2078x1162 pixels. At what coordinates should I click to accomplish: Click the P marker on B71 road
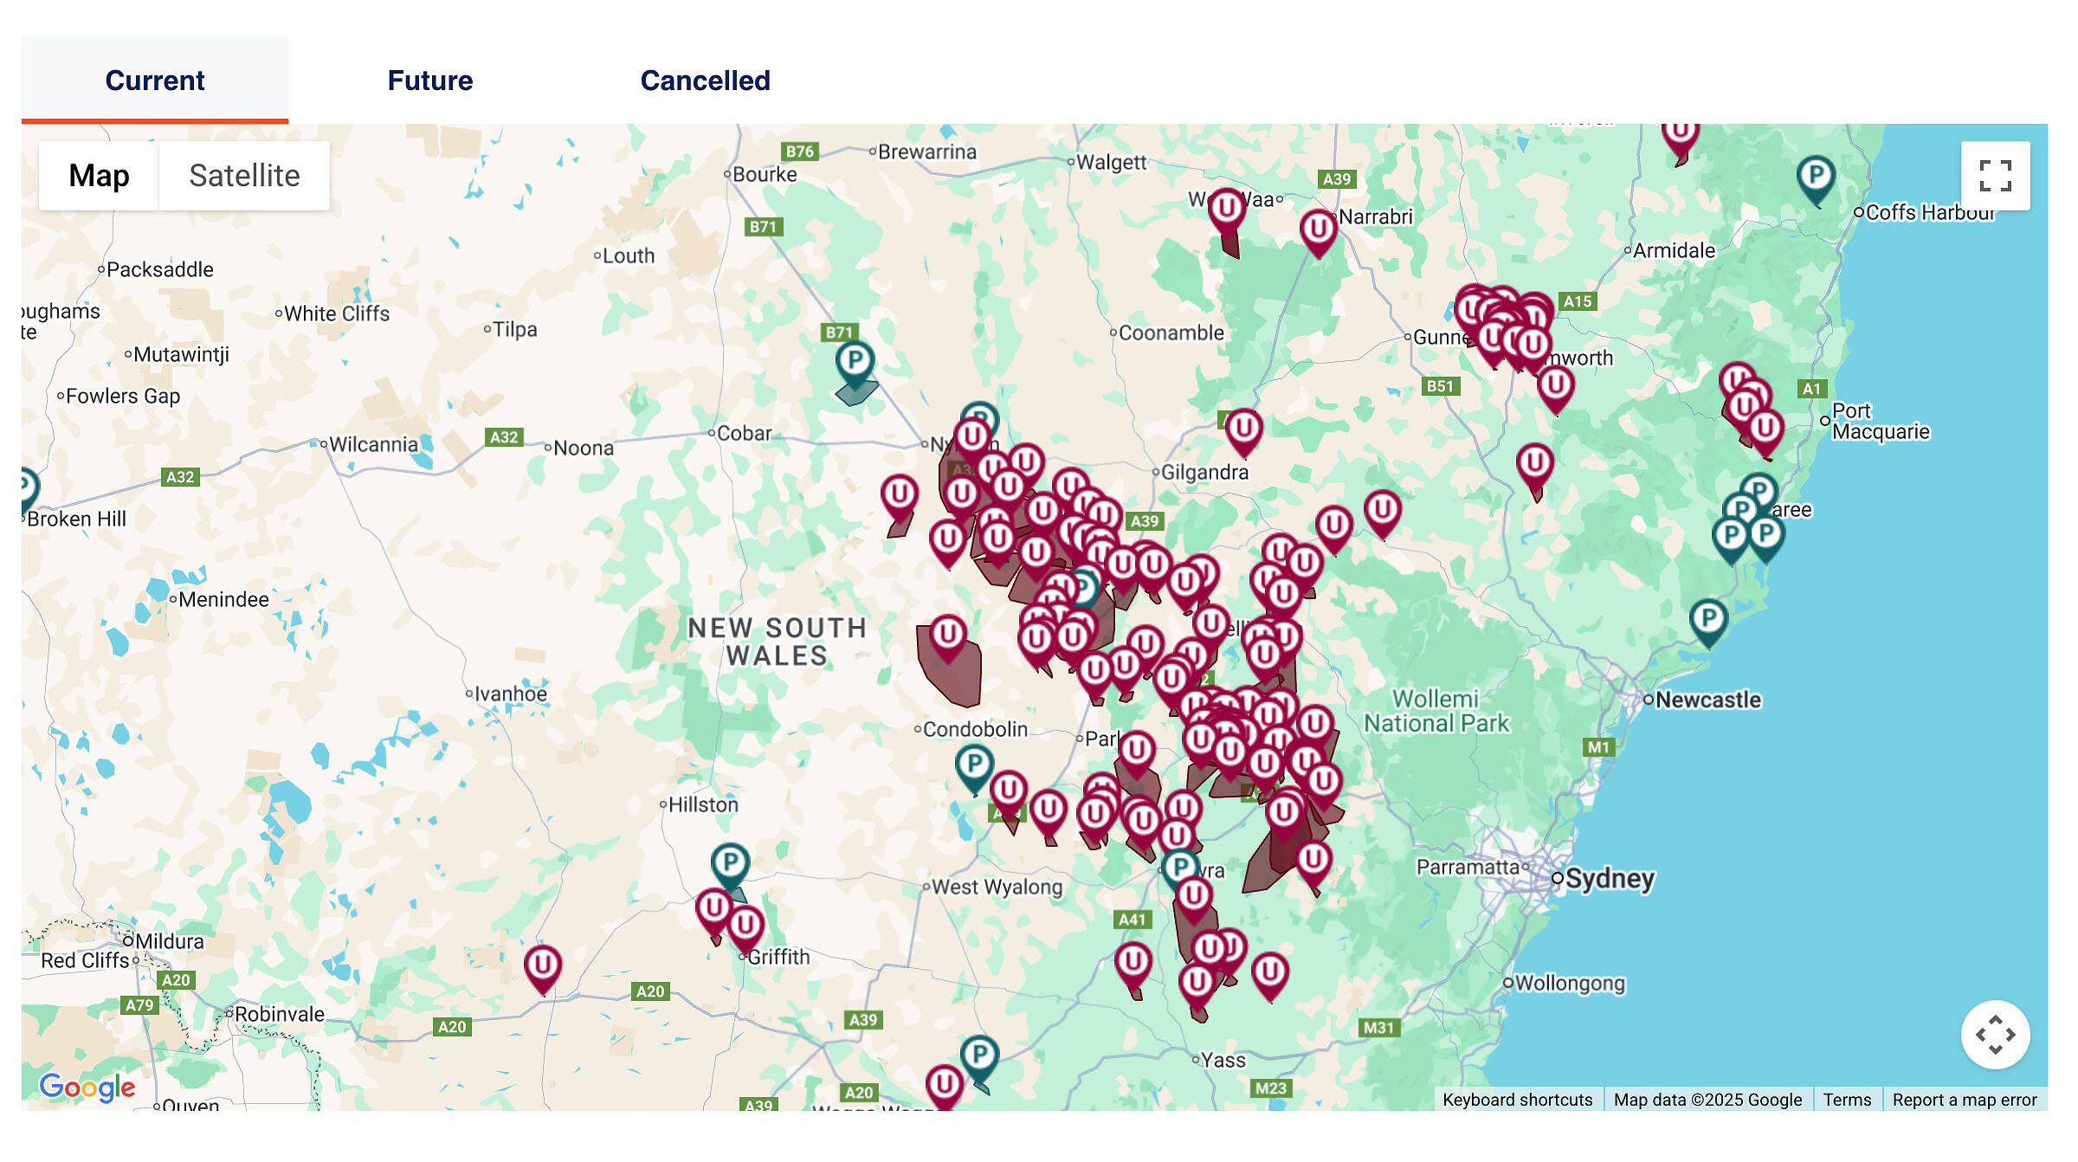pos(854,360)
